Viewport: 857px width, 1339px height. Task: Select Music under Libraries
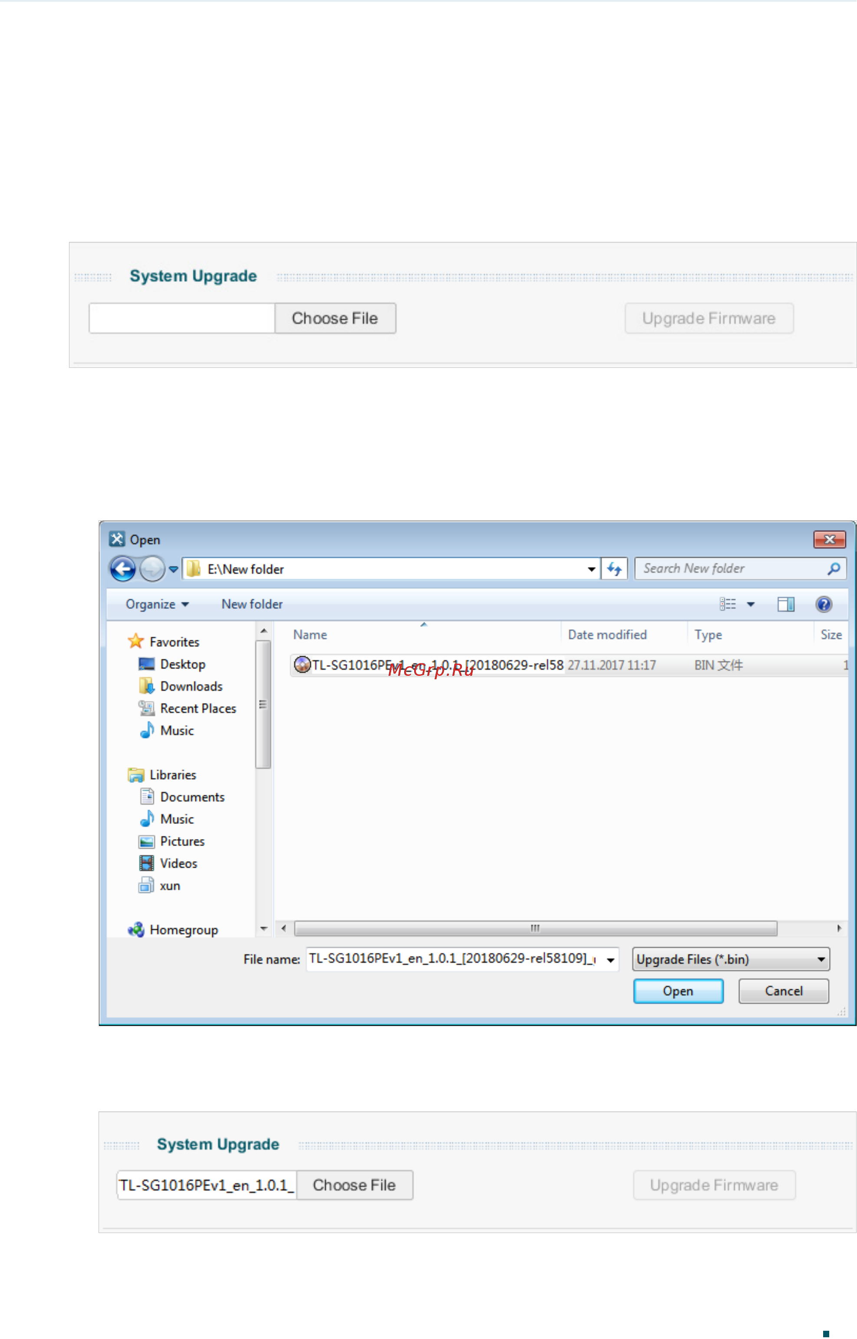tap(166, 820)
